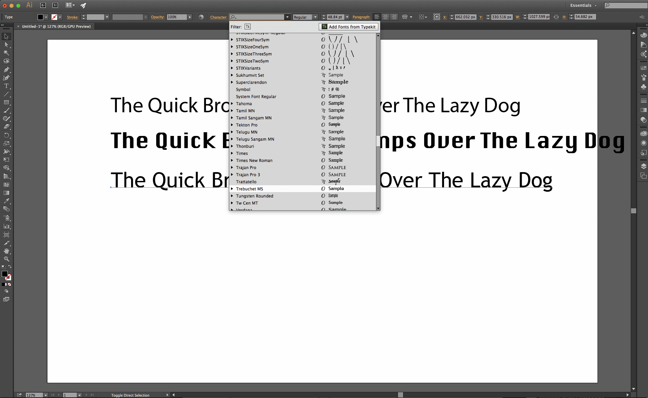Toggle constrain width and height proportions
The height and width of the screenshot is (398, 648).
[x=556, y=17]
